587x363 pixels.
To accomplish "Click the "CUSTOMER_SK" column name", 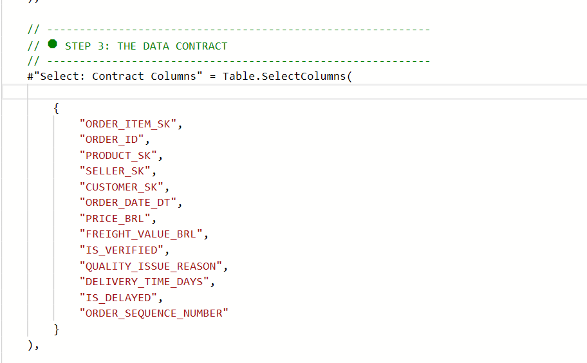I will 122,187.
